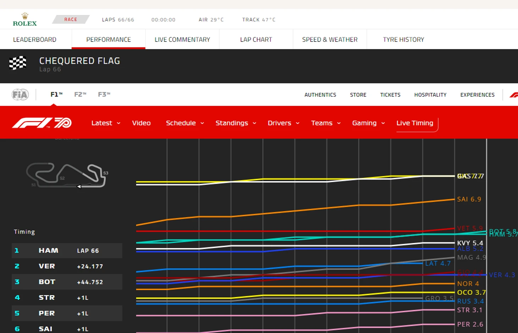Select HAM row in Timing list
The height and width of the screenshot is (333, 518).
(x=67, y=251)
